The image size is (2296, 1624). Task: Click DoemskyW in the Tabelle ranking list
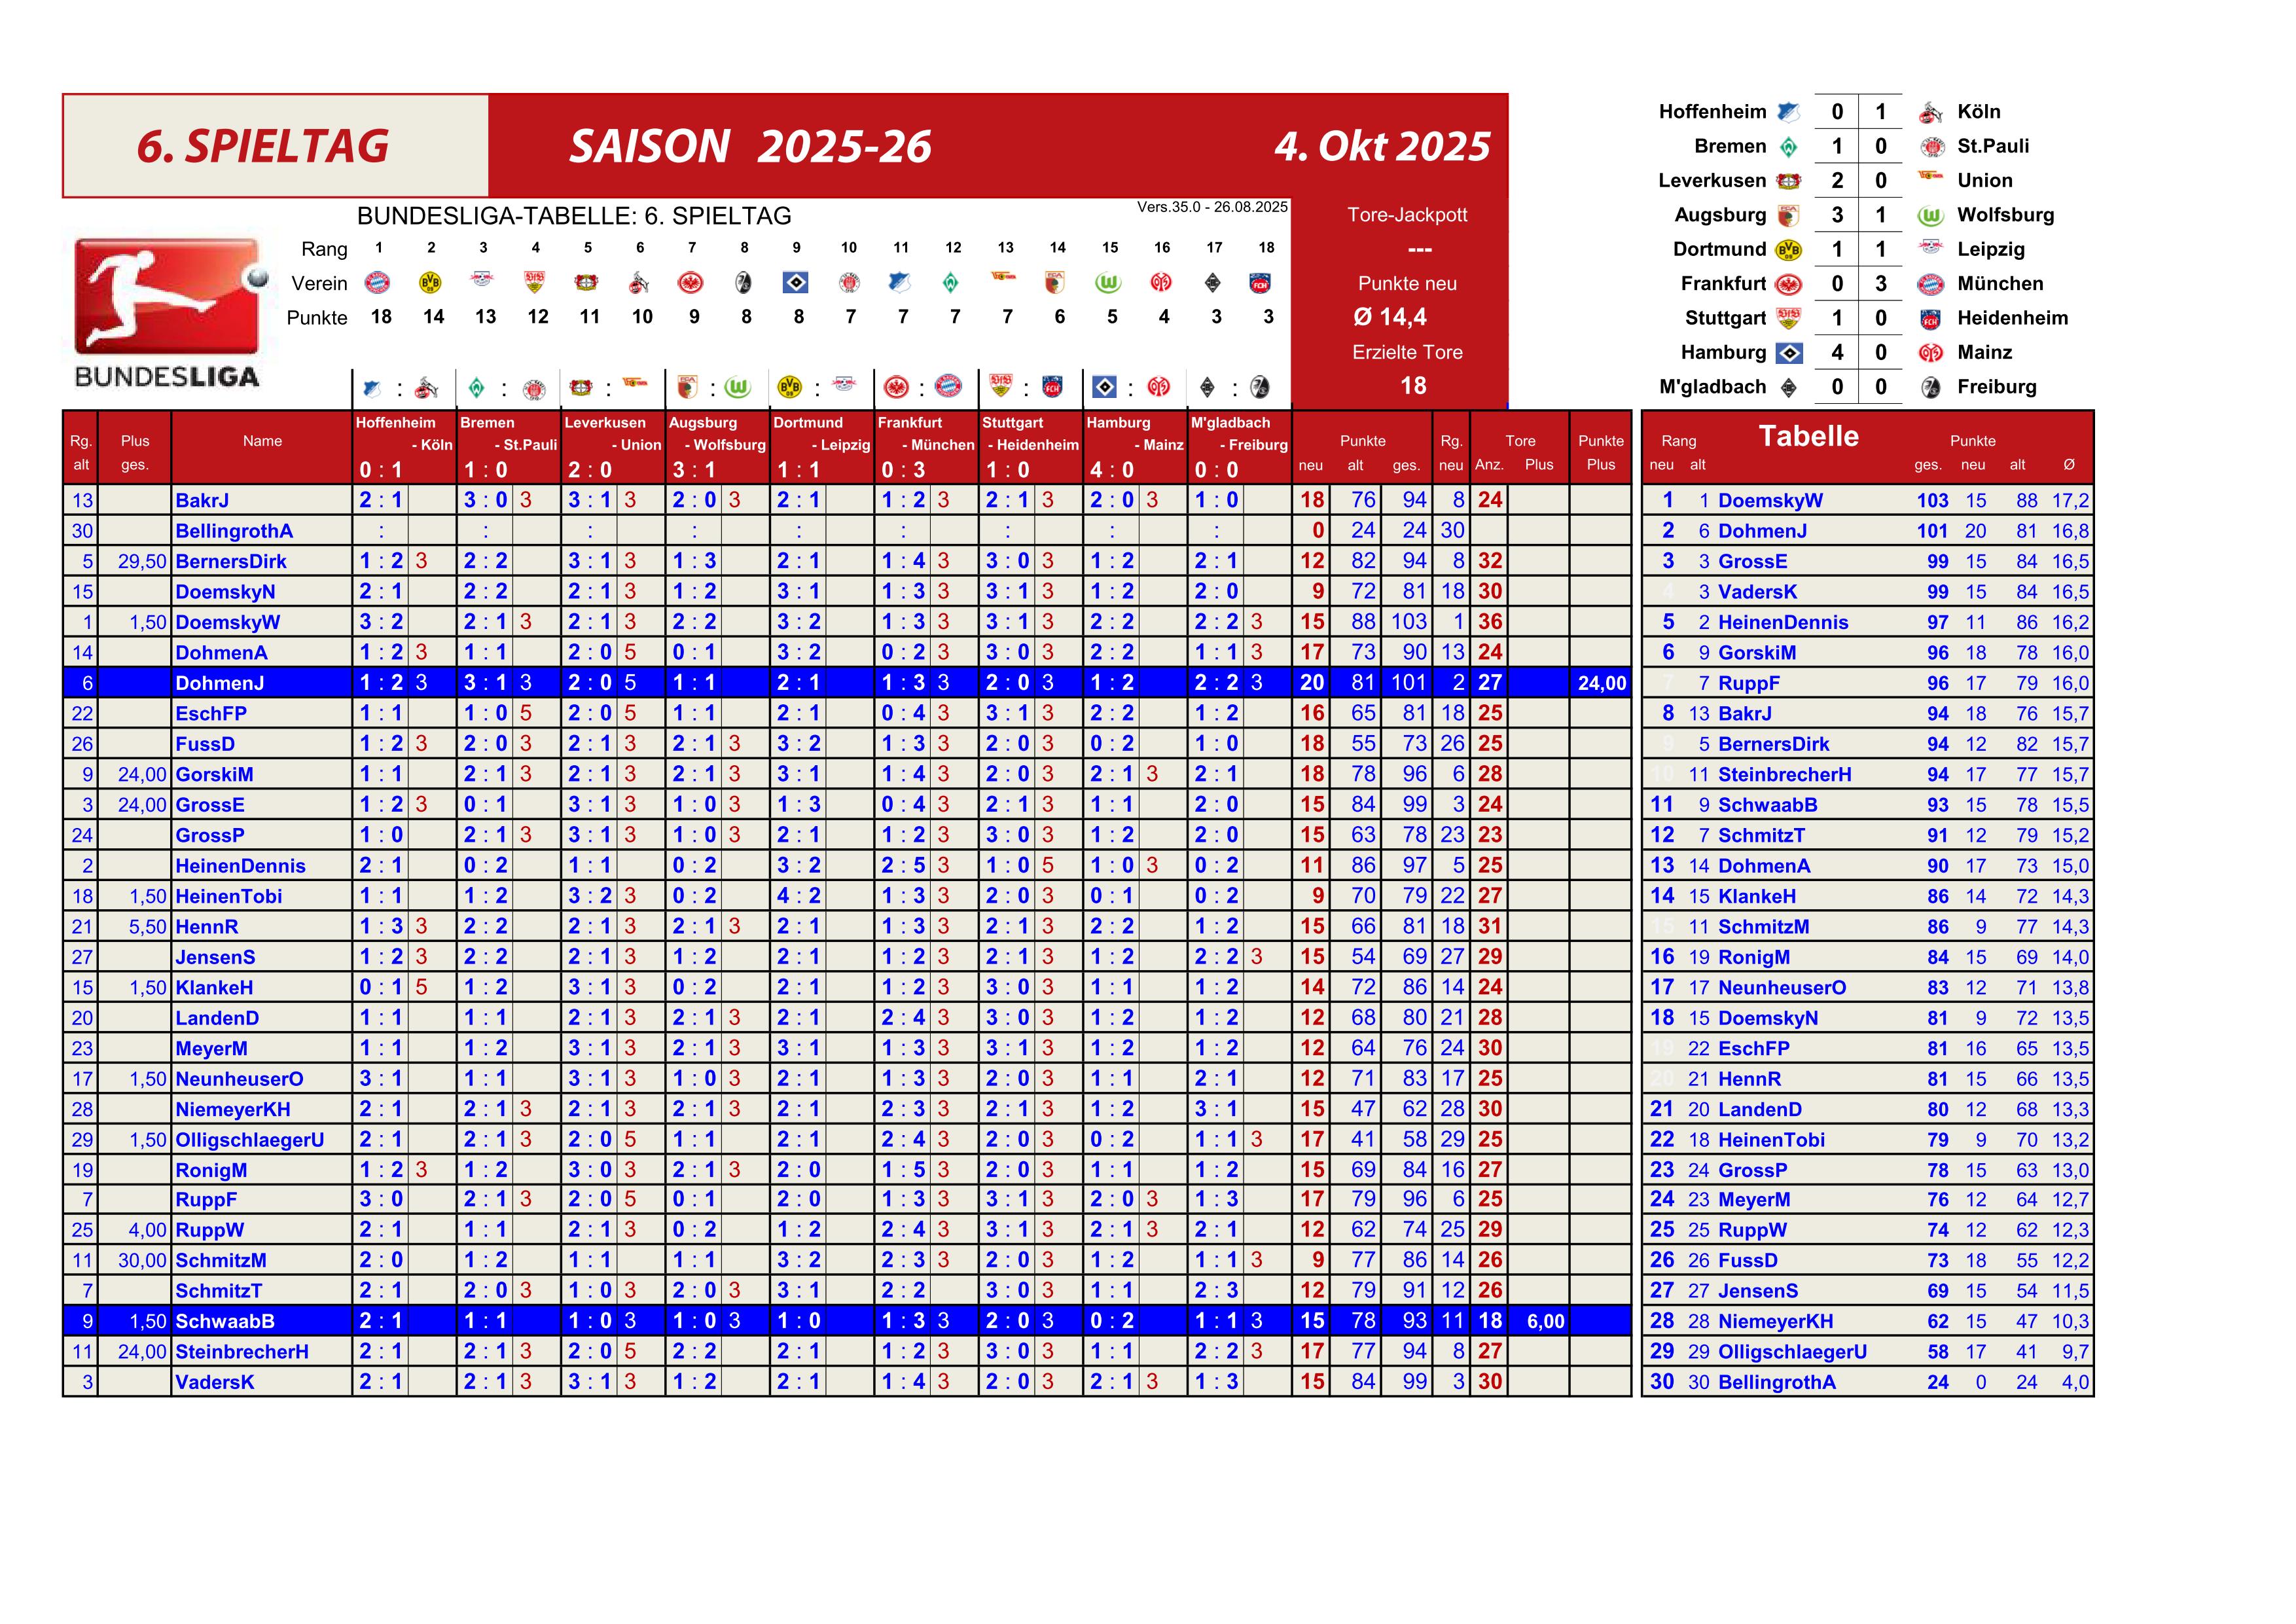pos(1770,500)
